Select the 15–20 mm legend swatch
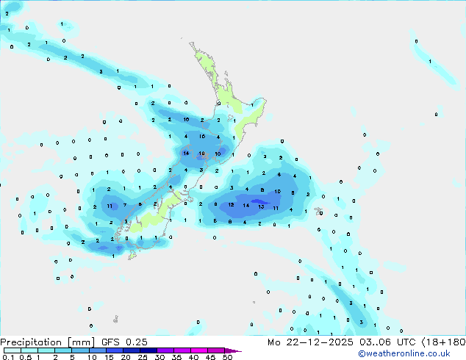466x360 pixels. pos(114,350)
